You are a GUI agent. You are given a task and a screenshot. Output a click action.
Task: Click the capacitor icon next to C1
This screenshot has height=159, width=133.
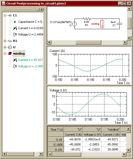10,16
